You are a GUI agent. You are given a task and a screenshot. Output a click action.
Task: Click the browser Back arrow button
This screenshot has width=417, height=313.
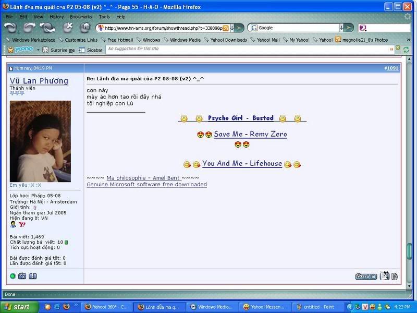[x=11, y=28]
